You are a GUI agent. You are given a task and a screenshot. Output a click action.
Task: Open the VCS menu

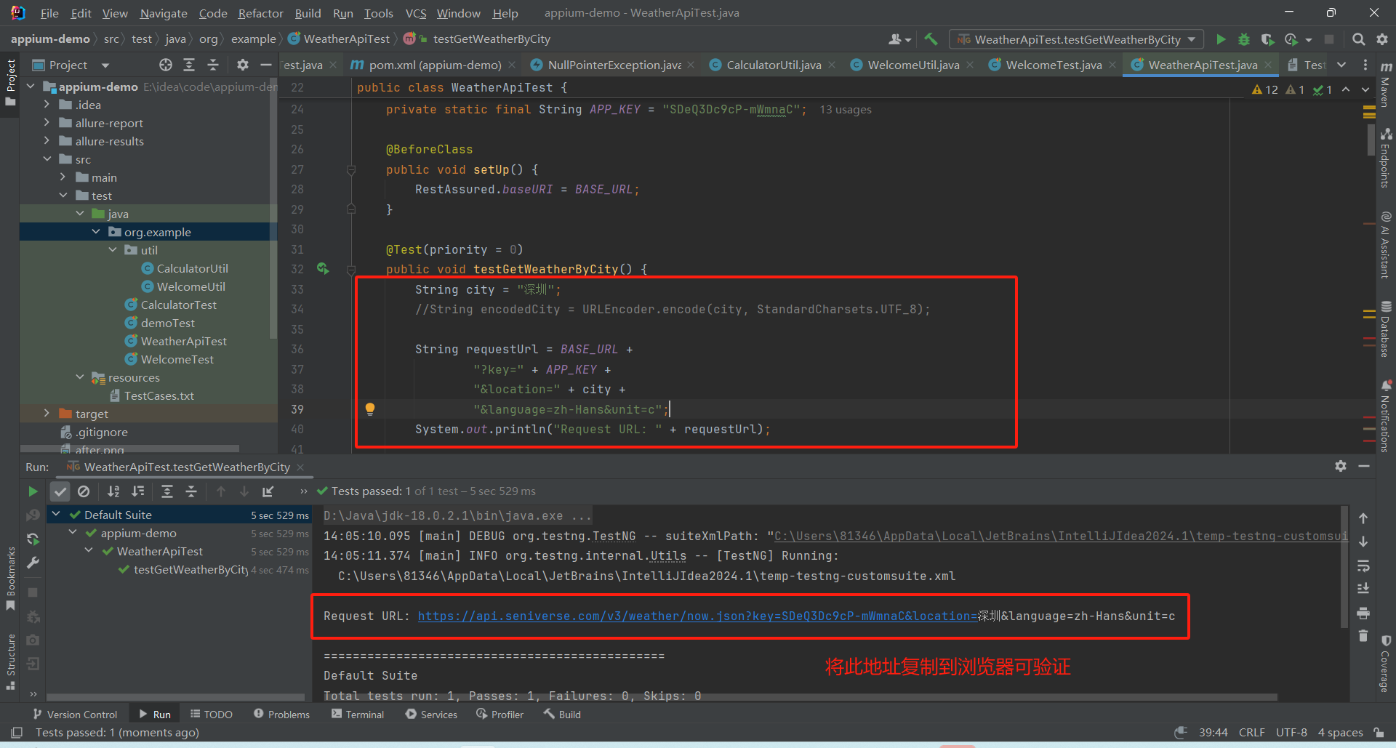(415, 13)
